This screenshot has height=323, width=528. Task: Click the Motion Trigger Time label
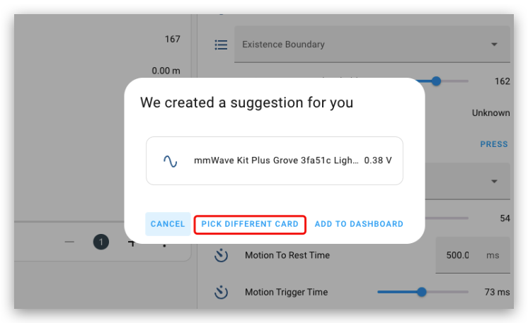tap(286, 292)
